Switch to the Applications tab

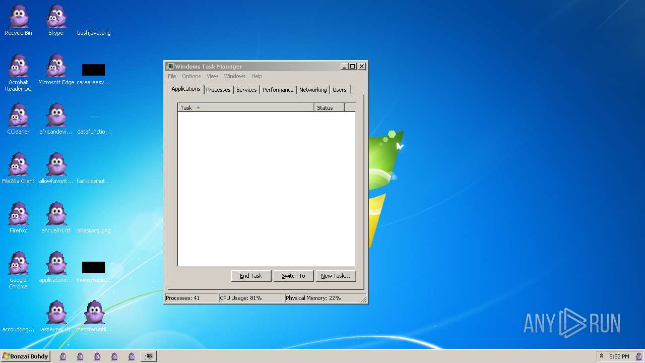tap(186, 89)
